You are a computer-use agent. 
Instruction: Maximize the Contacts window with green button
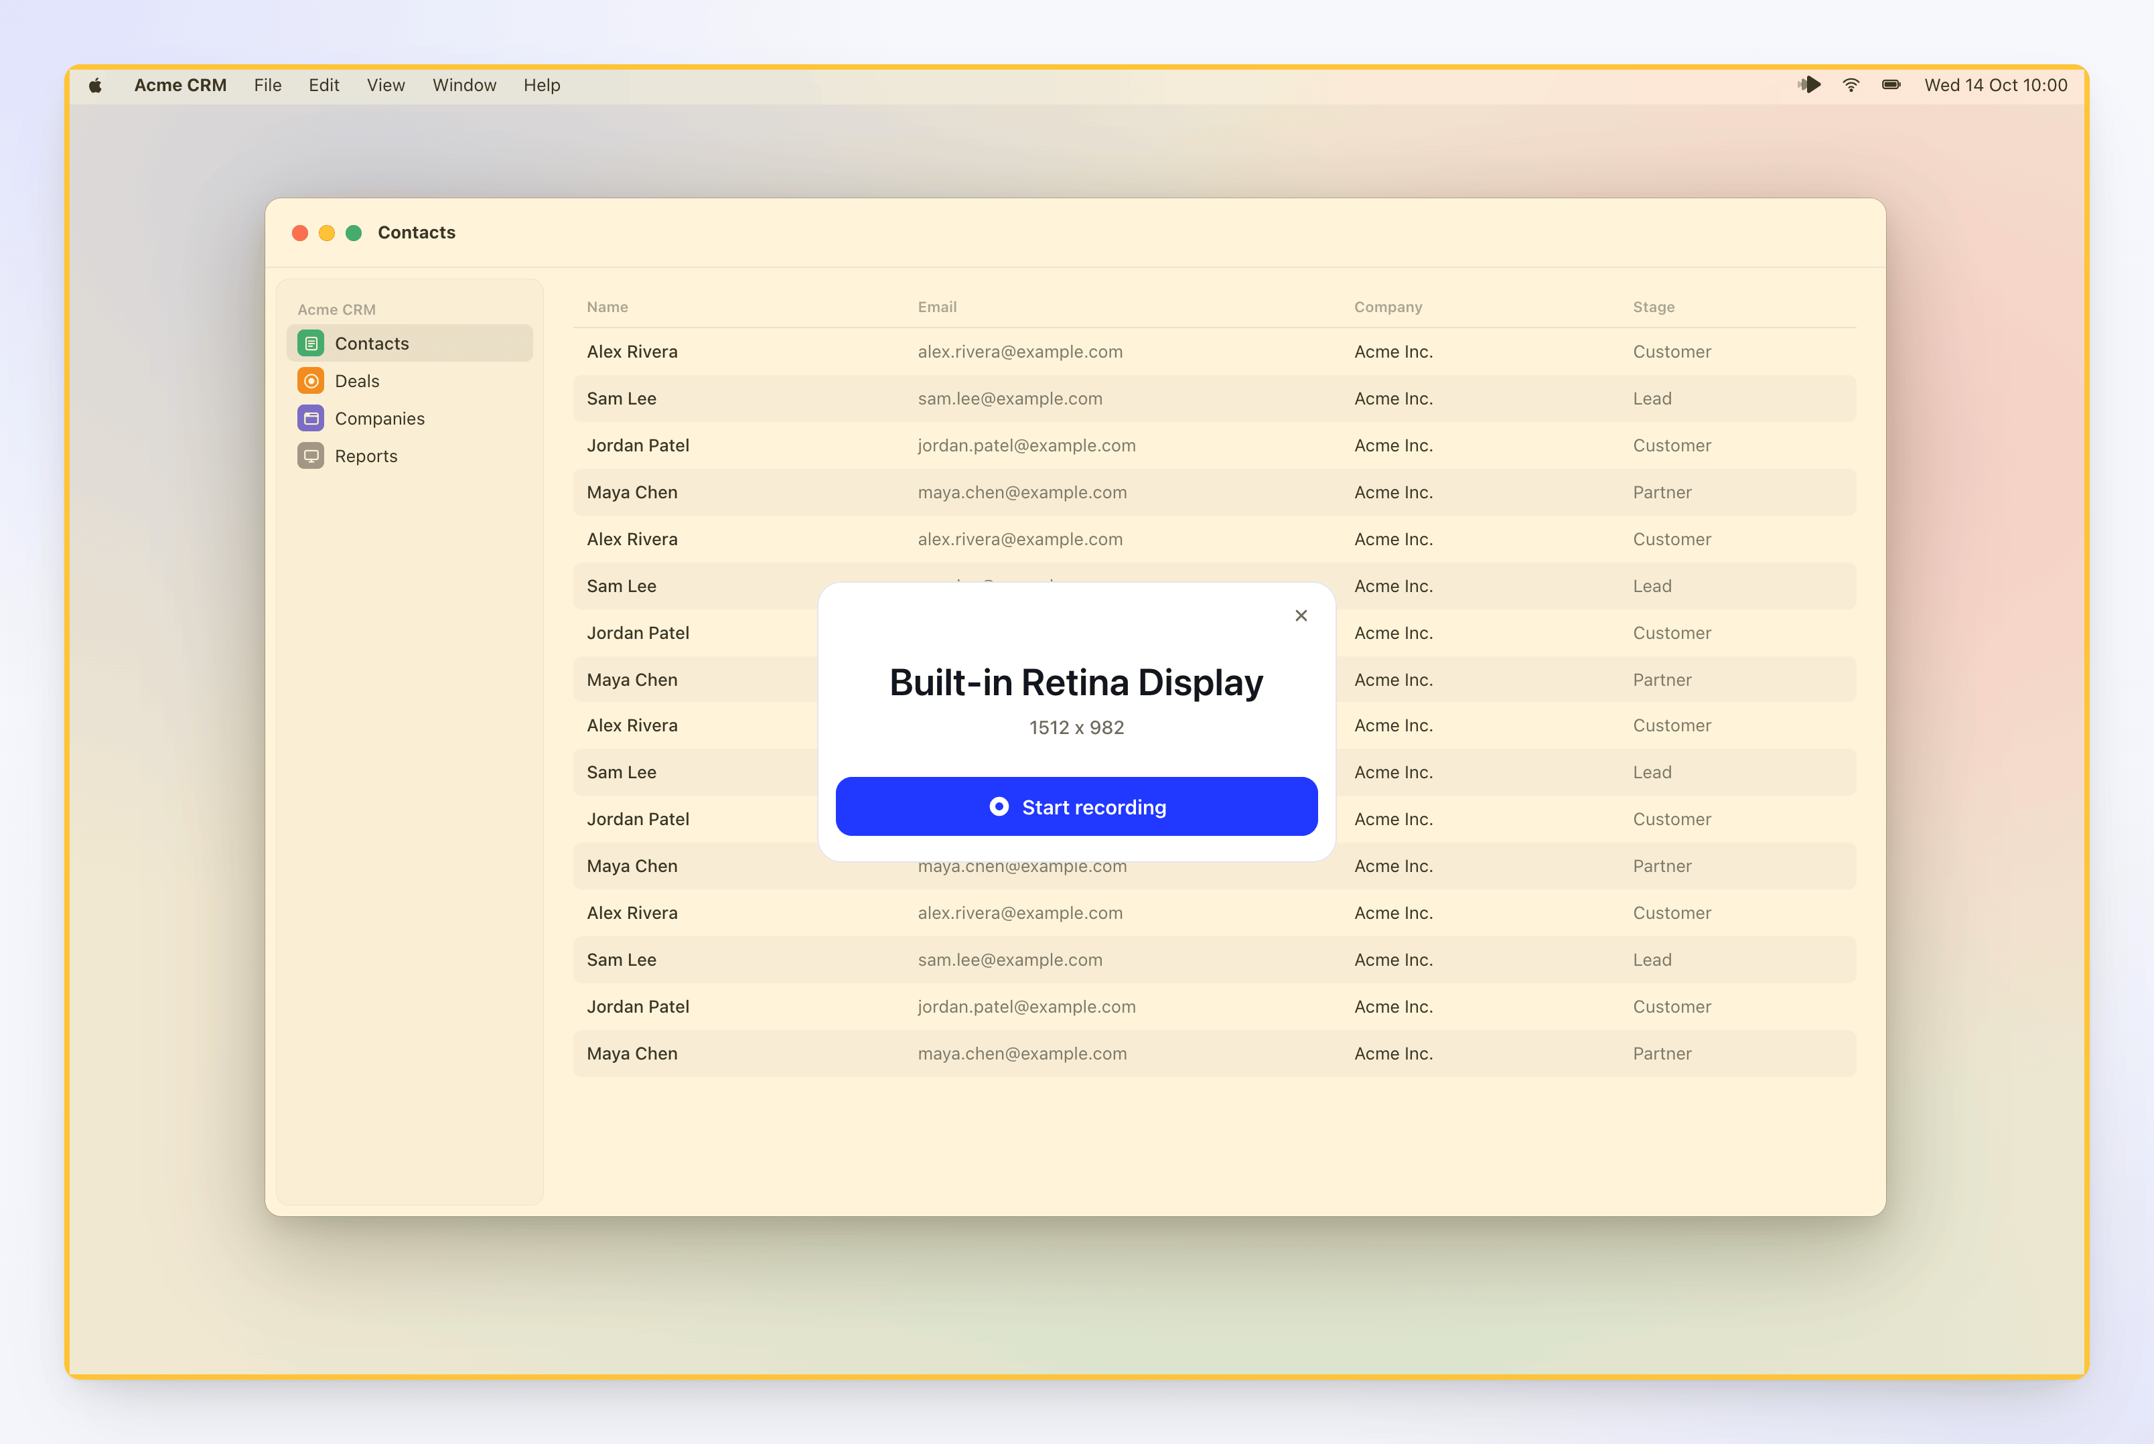pyautogui.click(x=353, y=233)
